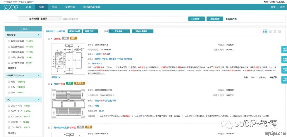The height and width of the screenshot is (137, 287).
Task: Collapse the 专利类型 filter section
Action: point(38,35)
